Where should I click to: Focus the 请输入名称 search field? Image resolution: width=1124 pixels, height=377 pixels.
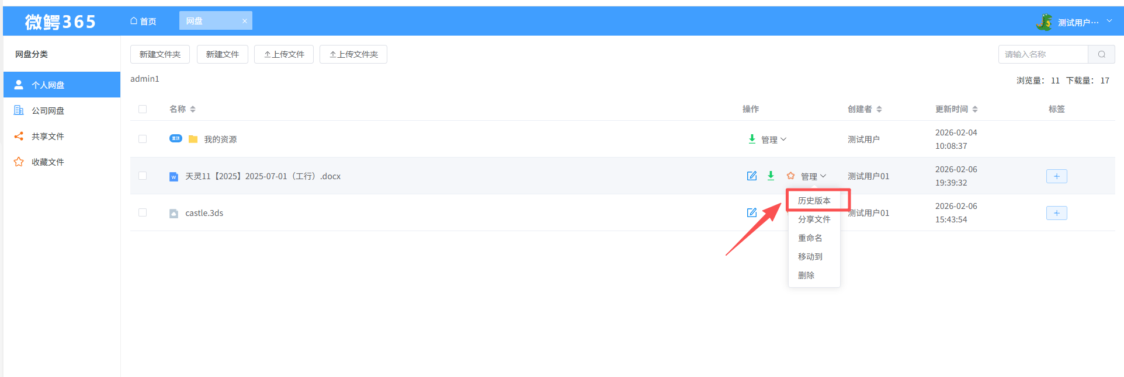point(1043,54)
